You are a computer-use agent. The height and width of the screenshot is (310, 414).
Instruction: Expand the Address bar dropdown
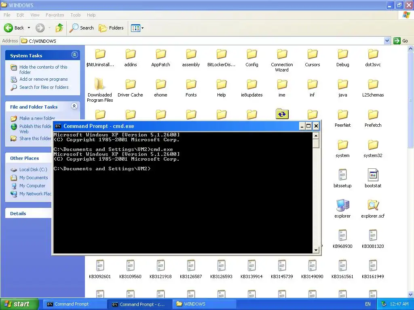tap(387, 41)
